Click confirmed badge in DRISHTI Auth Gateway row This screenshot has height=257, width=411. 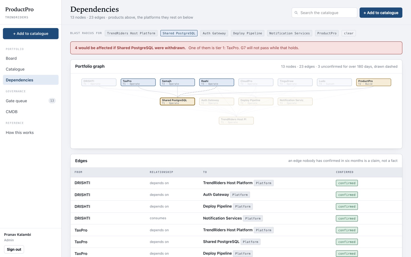click(x=347, y=195)
